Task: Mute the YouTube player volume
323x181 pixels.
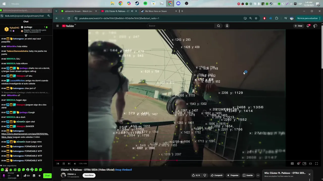Action: point(75,164)
